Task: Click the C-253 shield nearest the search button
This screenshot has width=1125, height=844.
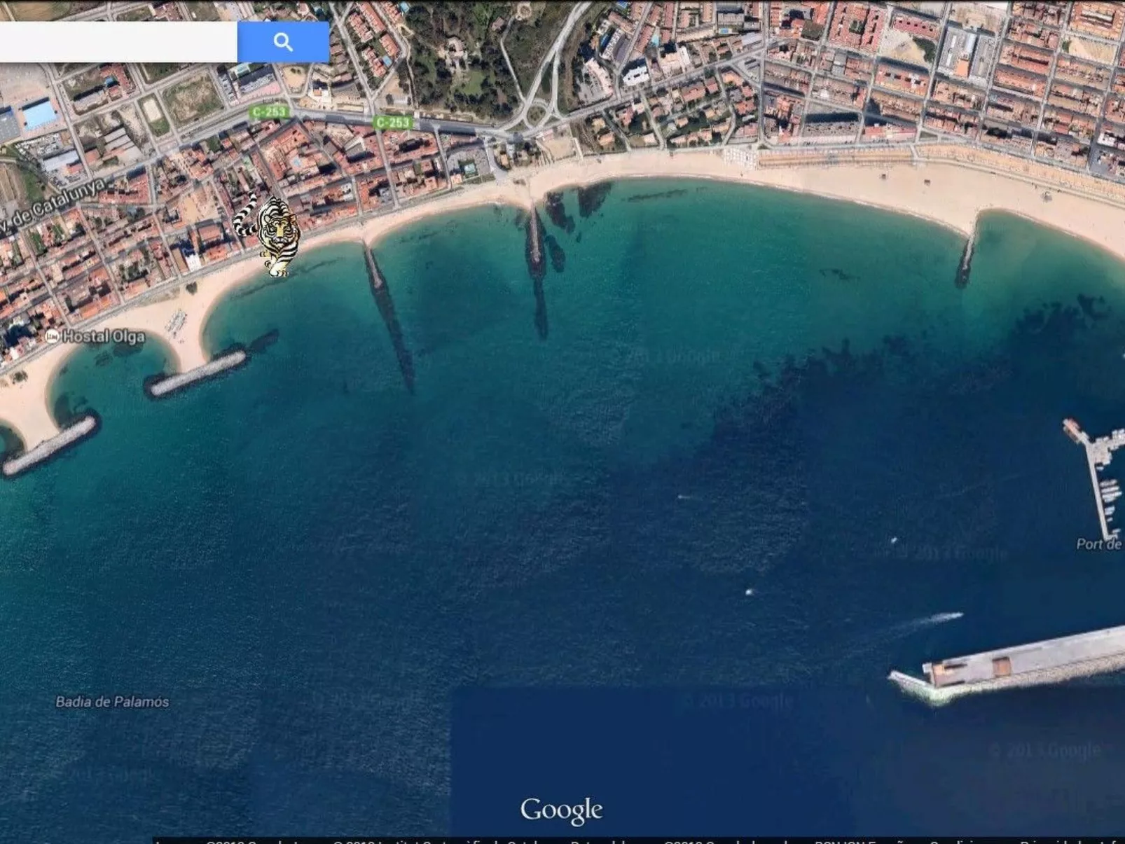Action: [269, 111]
